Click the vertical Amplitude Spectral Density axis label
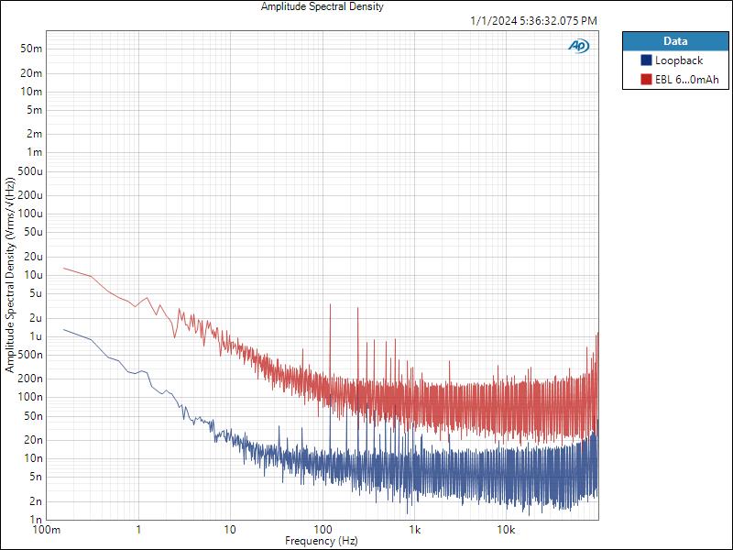The height and width of the screenshot is (550, 733). (10, 275)
